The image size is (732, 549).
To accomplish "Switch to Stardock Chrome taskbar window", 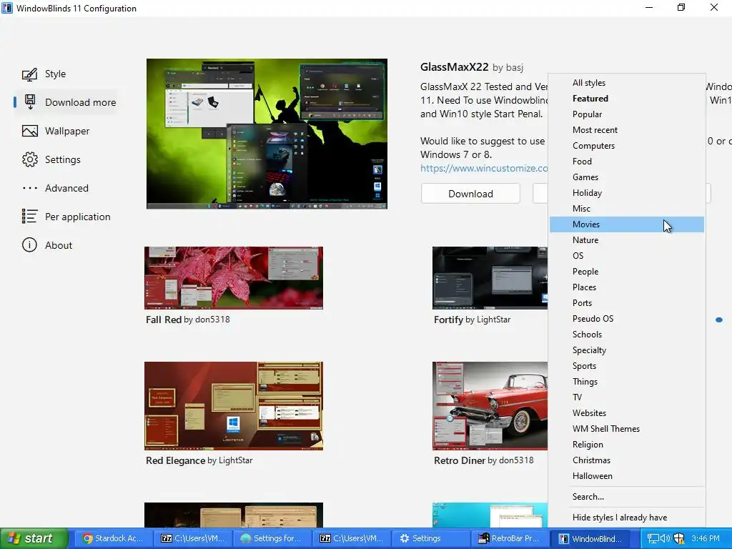I will (x=114, y=538).
